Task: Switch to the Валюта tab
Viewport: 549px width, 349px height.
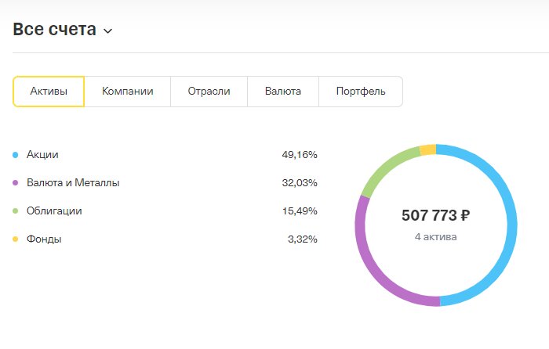Action: click(x=283, y=92)
